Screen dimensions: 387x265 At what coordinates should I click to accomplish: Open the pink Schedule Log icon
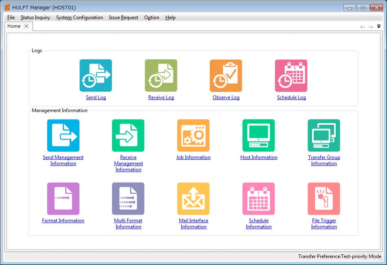[x=291, y=75]
